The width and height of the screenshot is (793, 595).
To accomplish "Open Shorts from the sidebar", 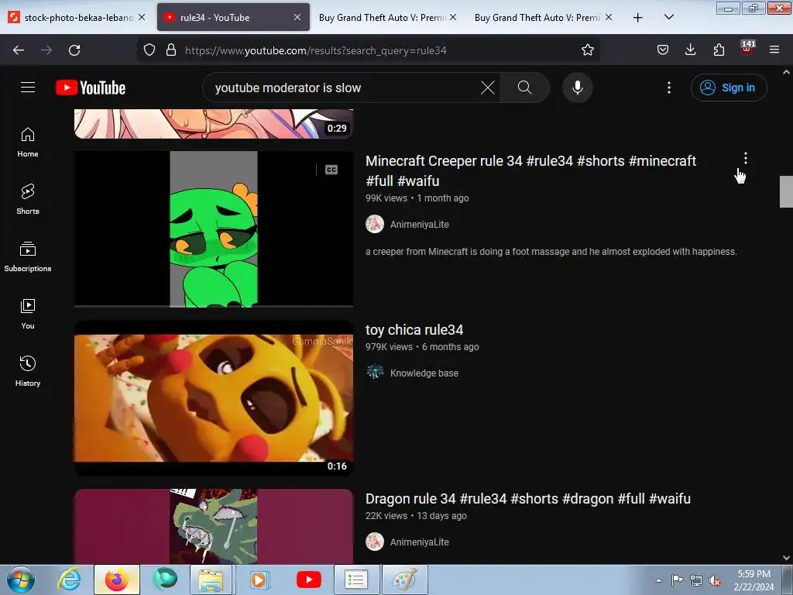I will pos(28,199).
